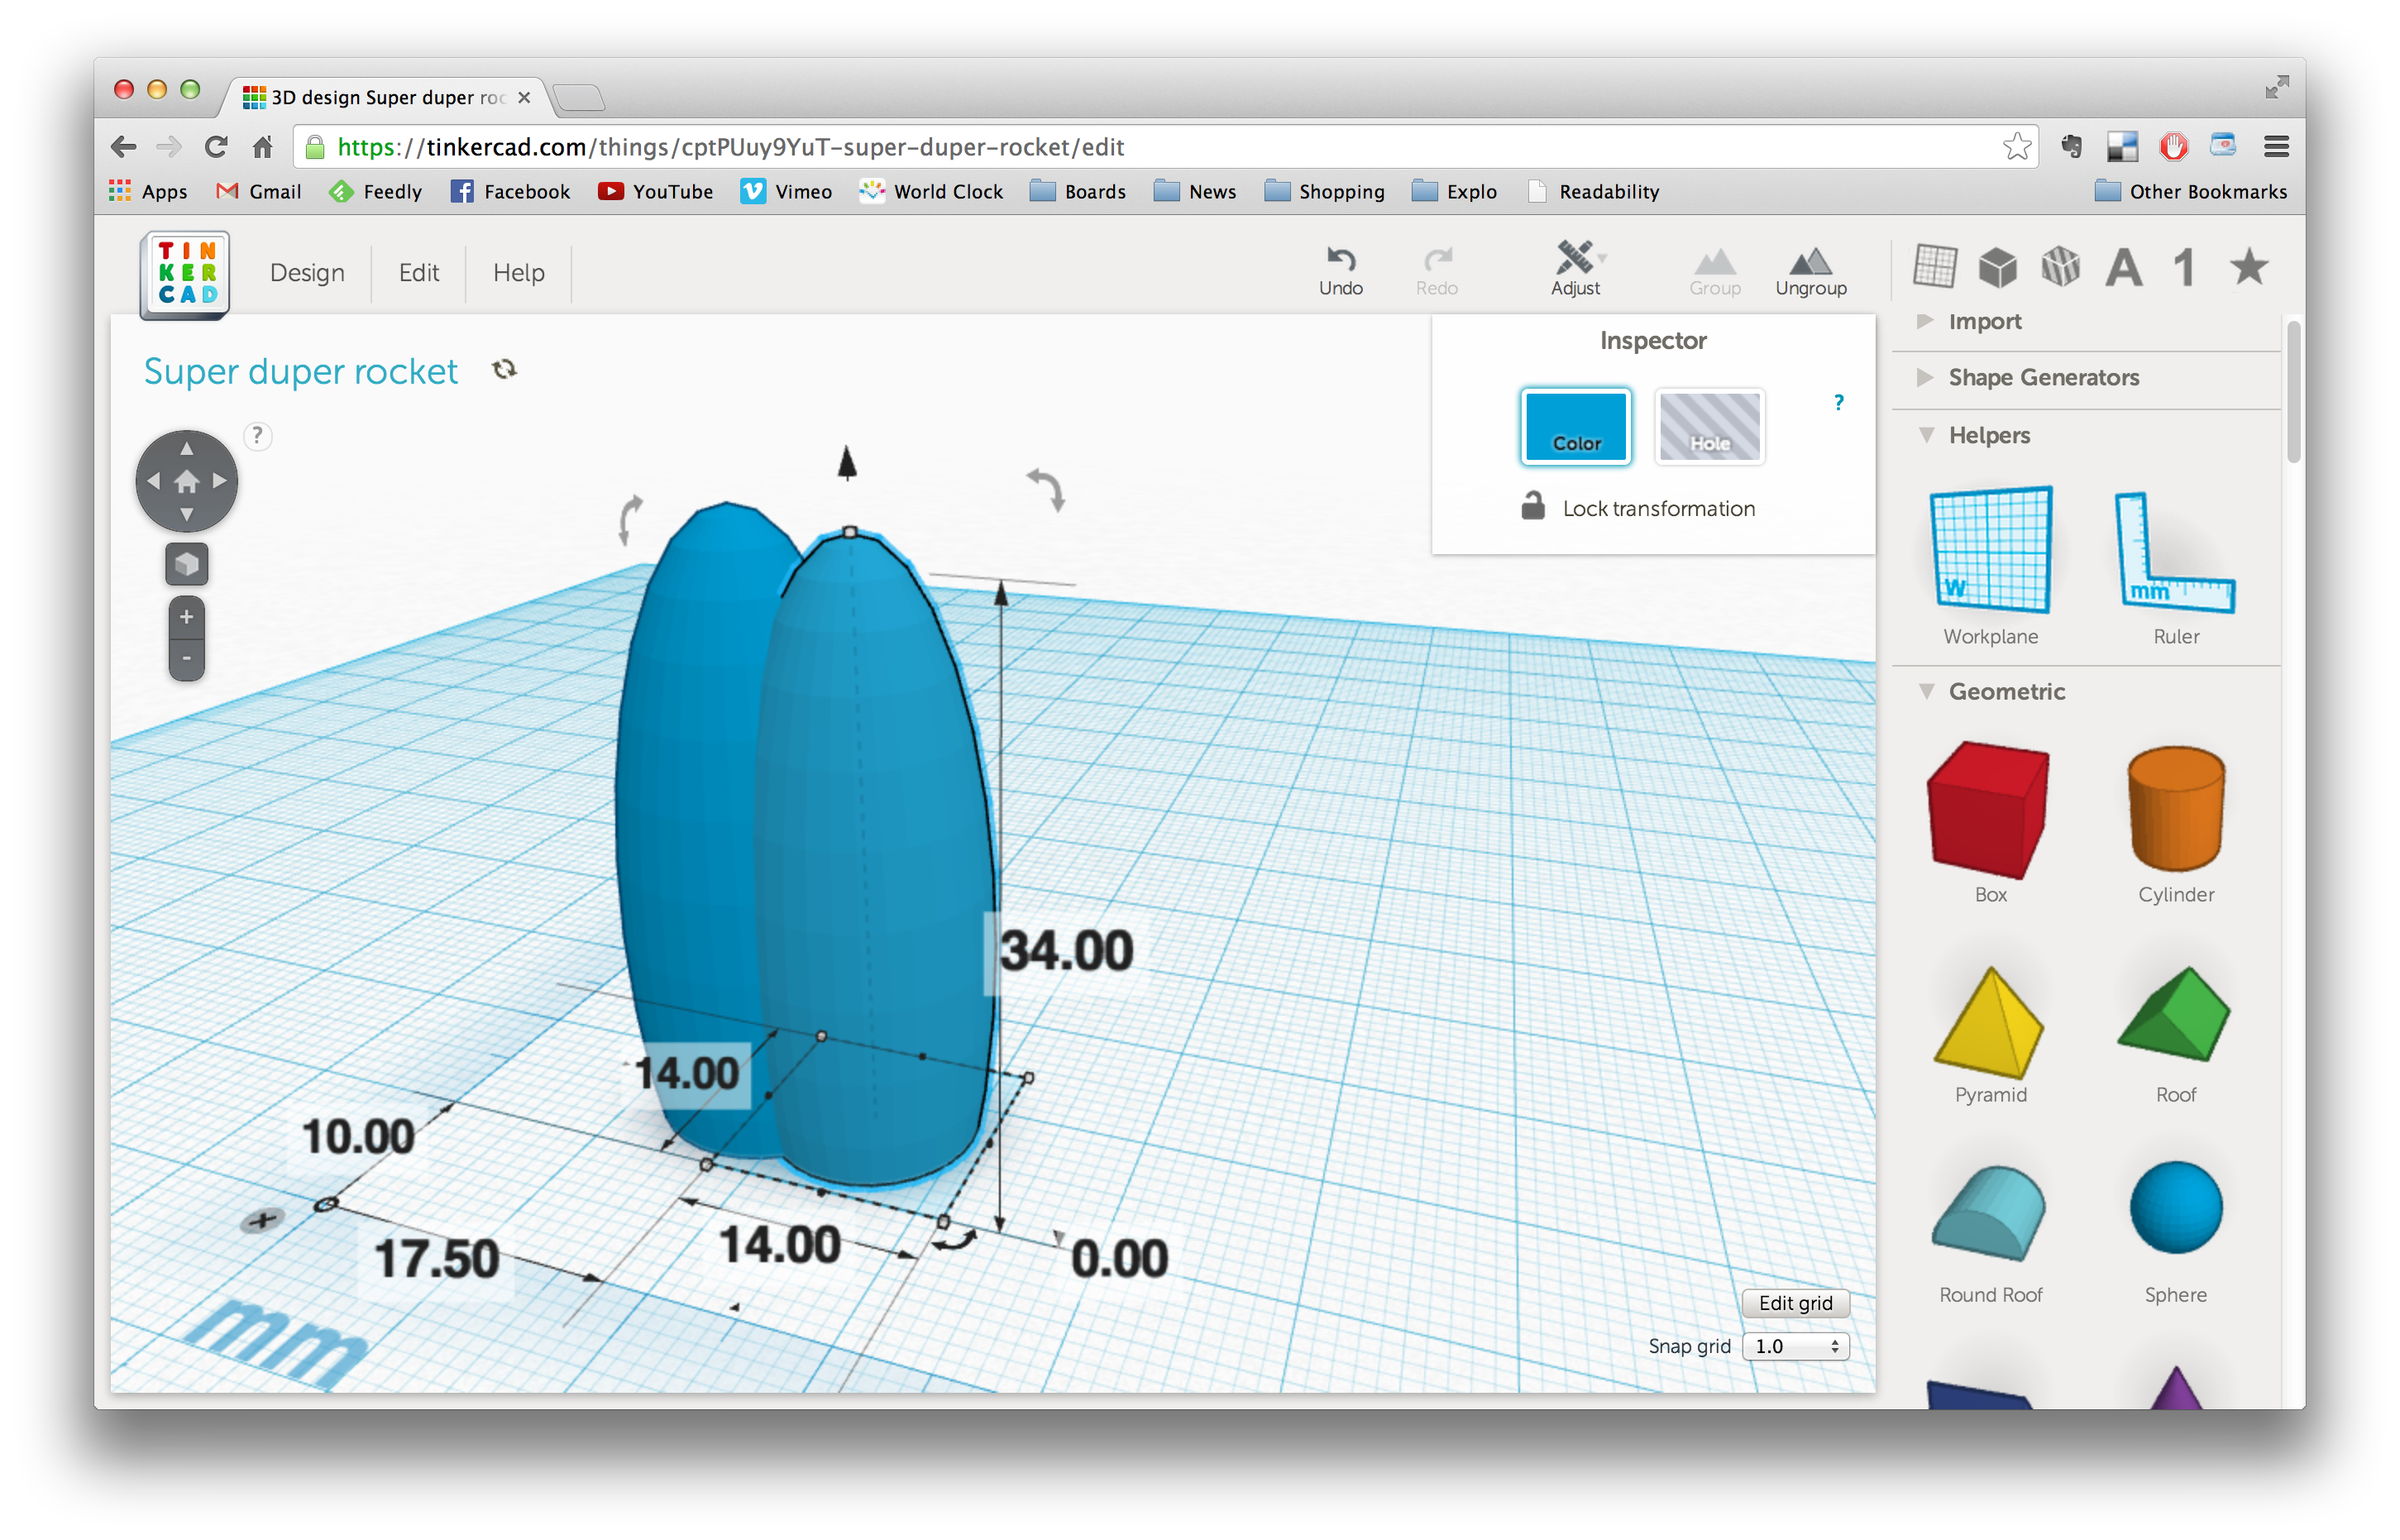Screen dimensions: 2400x1540
Task: Click the Super duper rocket title
Action: (301, 372)
